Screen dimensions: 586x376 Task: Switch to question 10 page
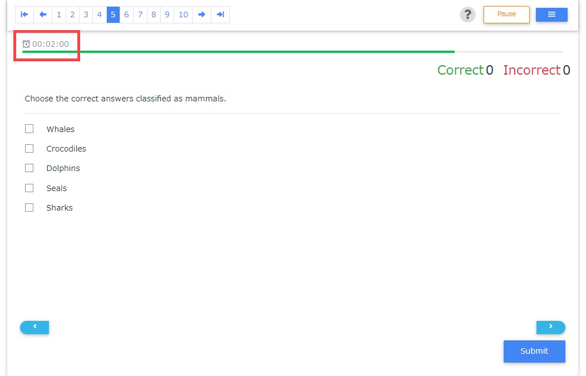[183, 14]
